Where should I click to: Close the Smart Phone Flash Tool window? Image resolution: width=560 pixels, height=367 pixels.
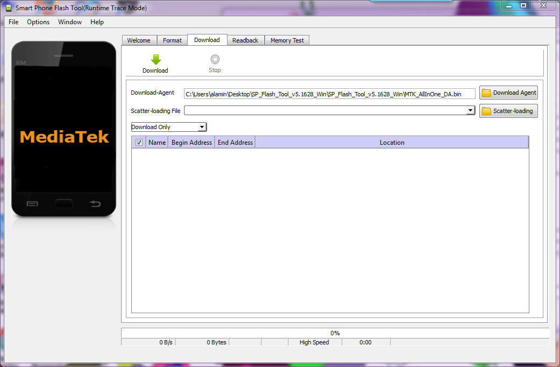[543, 5]
